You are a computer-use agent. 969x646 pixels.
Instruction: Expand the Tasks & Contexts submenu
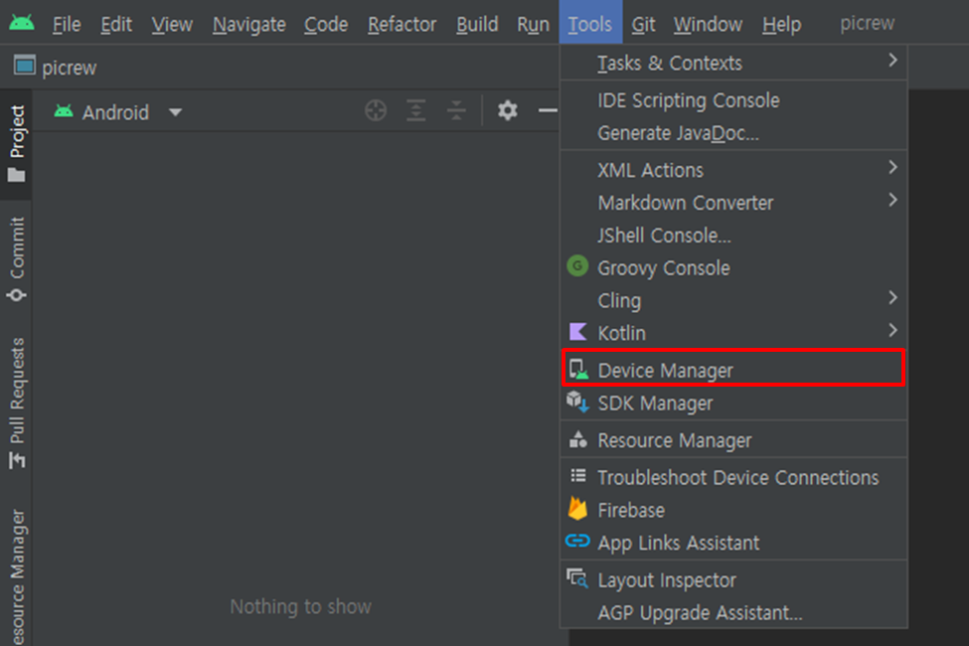coord(732,63)
